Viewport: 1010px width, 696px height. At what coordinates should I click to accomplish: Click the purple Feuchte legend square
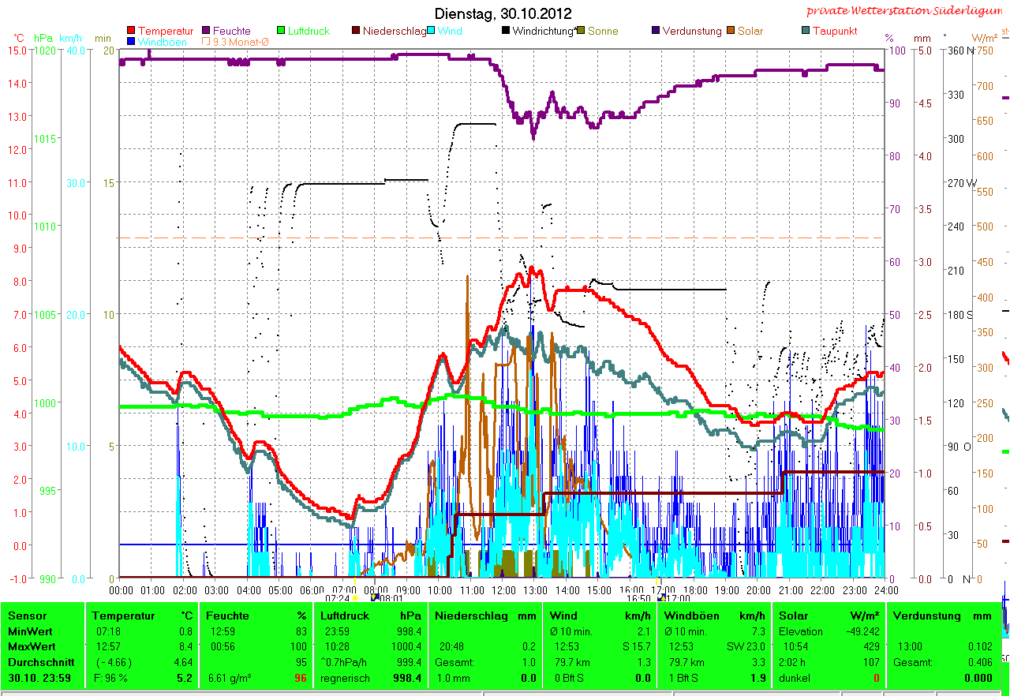[x=207, y=32]
